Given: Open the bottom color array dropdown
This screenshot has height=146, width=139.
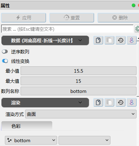Looking at the screenshot, I should pyautogui.click(x=31, y=140).
